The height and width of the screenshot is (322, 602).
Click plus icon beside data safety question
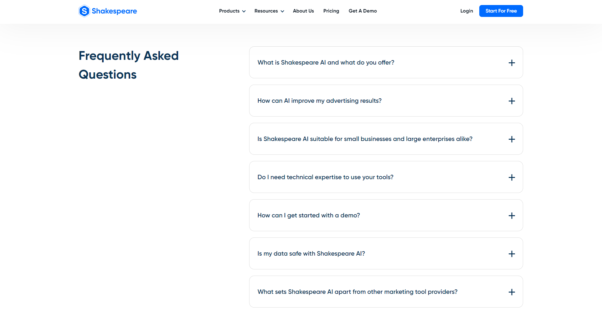tap(512, 254)
